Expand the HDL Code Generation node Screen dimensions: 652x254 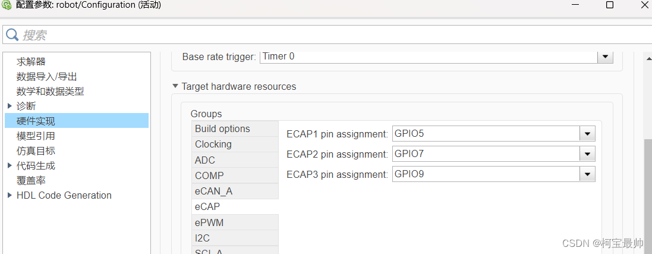[x=10, y=195]
